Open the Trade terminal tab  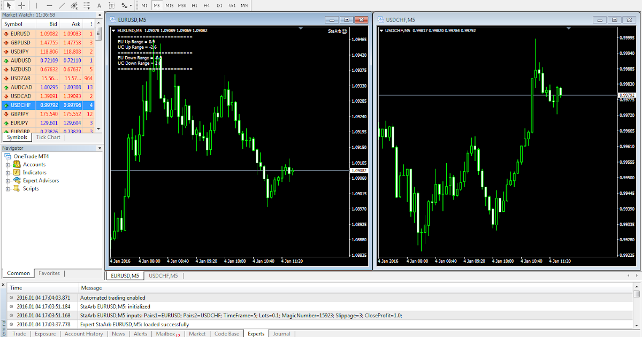(19, 334)
